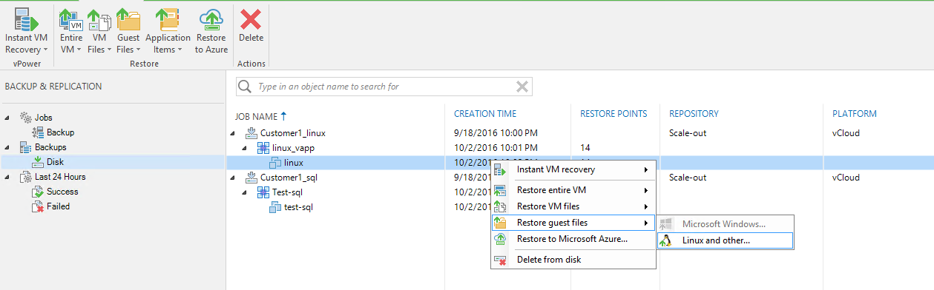Click Restore to Azure ribbon icon
Screen dimensions: 934x290
click(x=211, y=20)
